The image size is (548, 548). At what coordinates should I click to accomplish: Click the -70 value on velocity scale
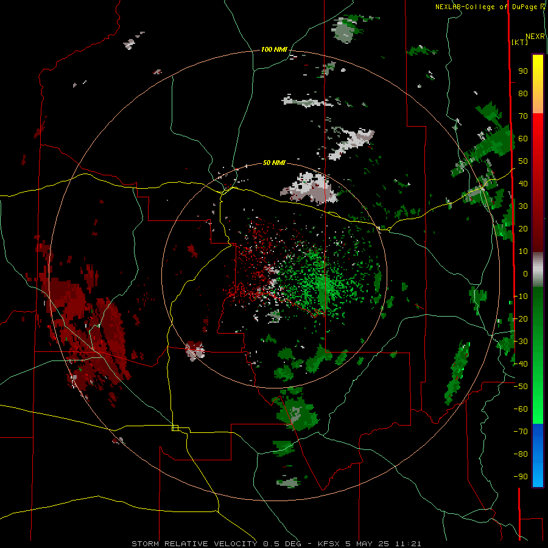click(521, 432)
